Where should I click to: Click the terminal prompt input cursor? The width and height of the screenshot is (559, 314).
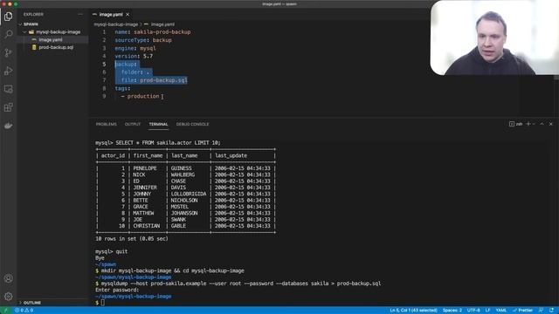point(103,303)
